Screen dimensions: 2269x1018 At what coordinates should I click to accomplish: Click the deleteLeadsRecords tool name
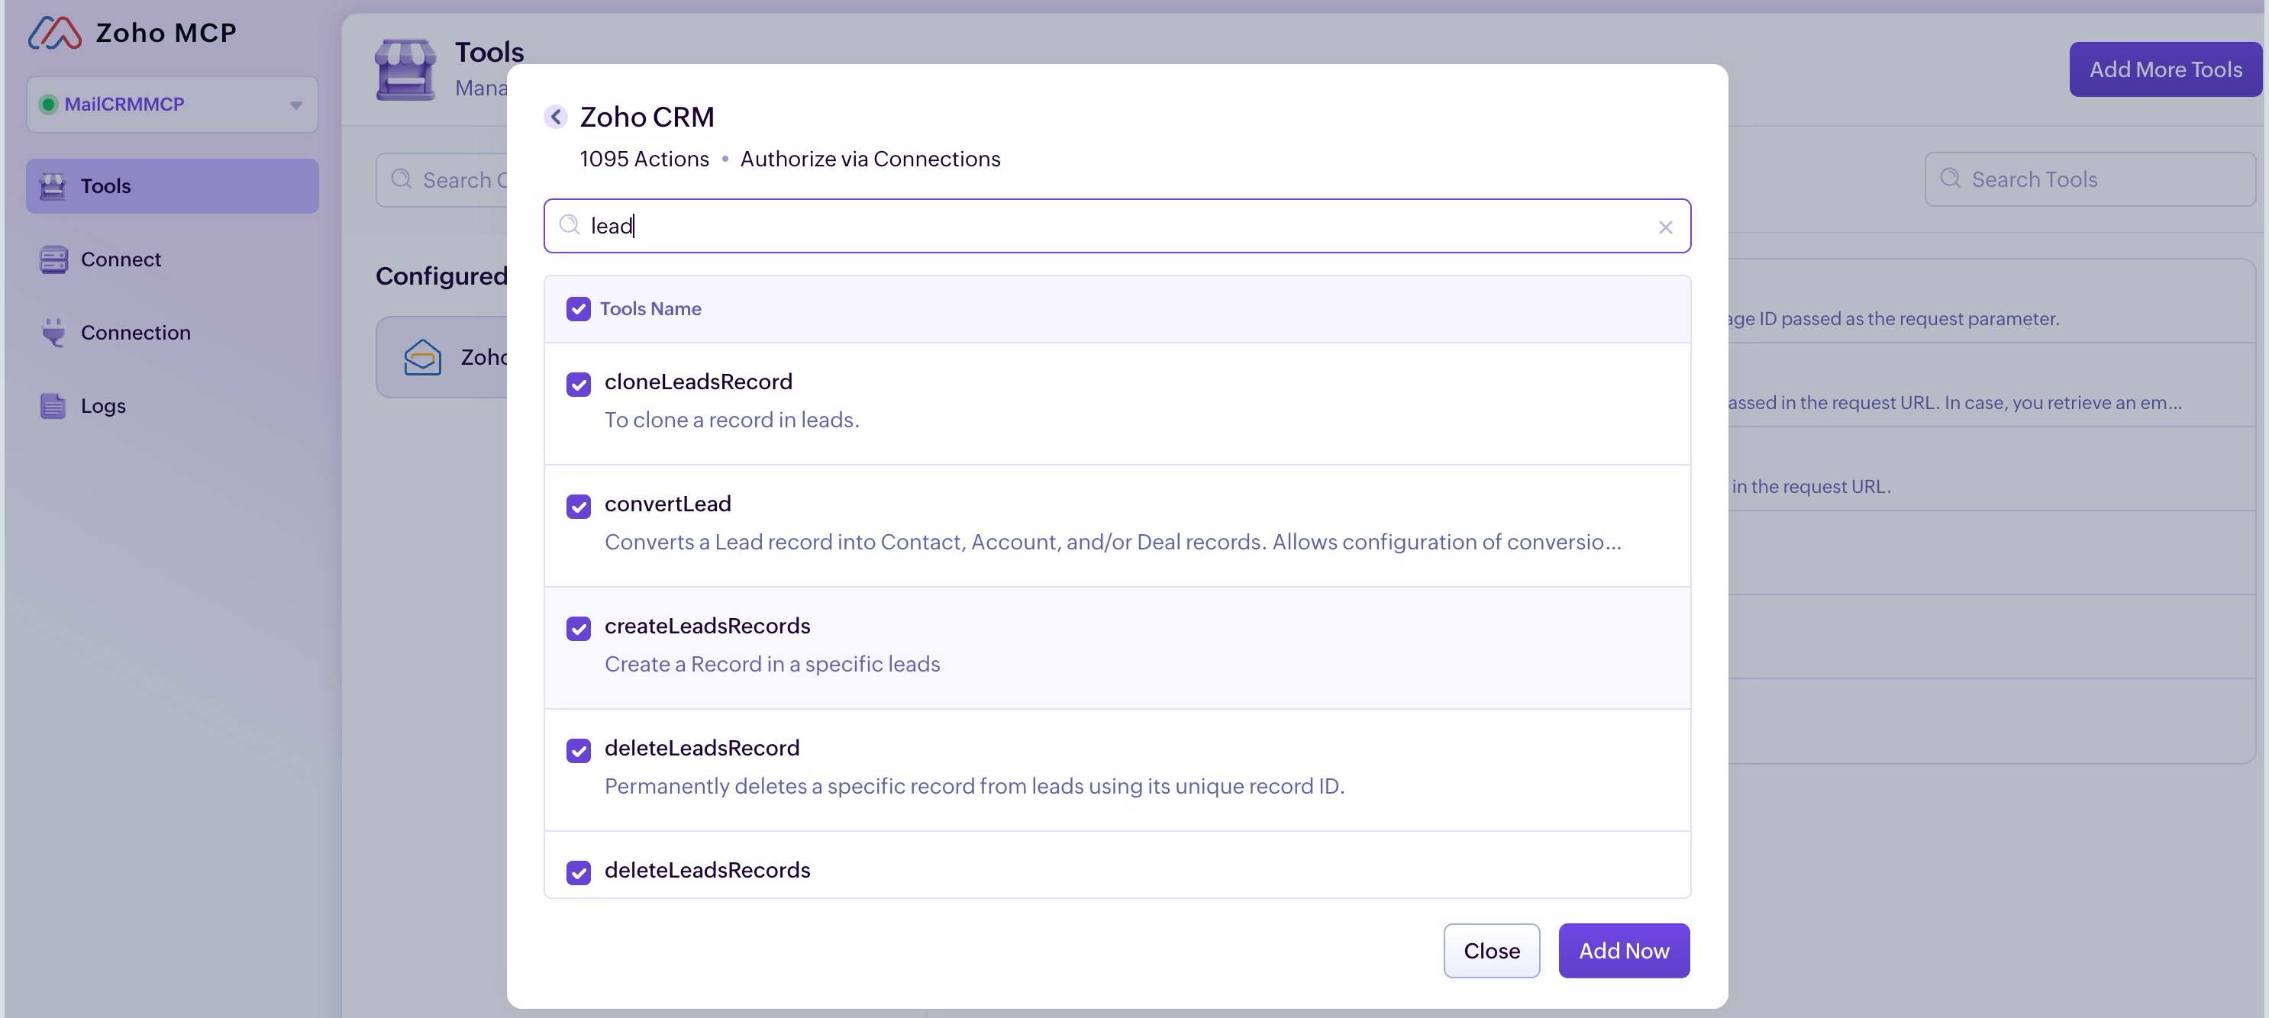[x=707, y=870]
